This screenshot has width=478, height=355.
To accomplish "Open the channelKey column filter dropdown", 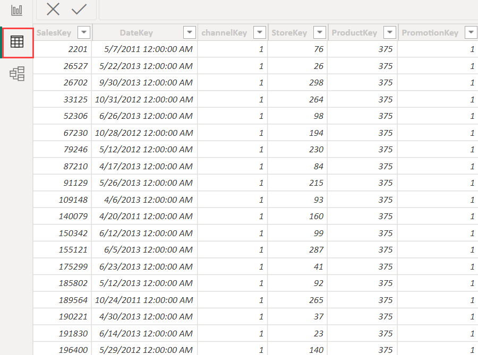I will pos(260,32).
